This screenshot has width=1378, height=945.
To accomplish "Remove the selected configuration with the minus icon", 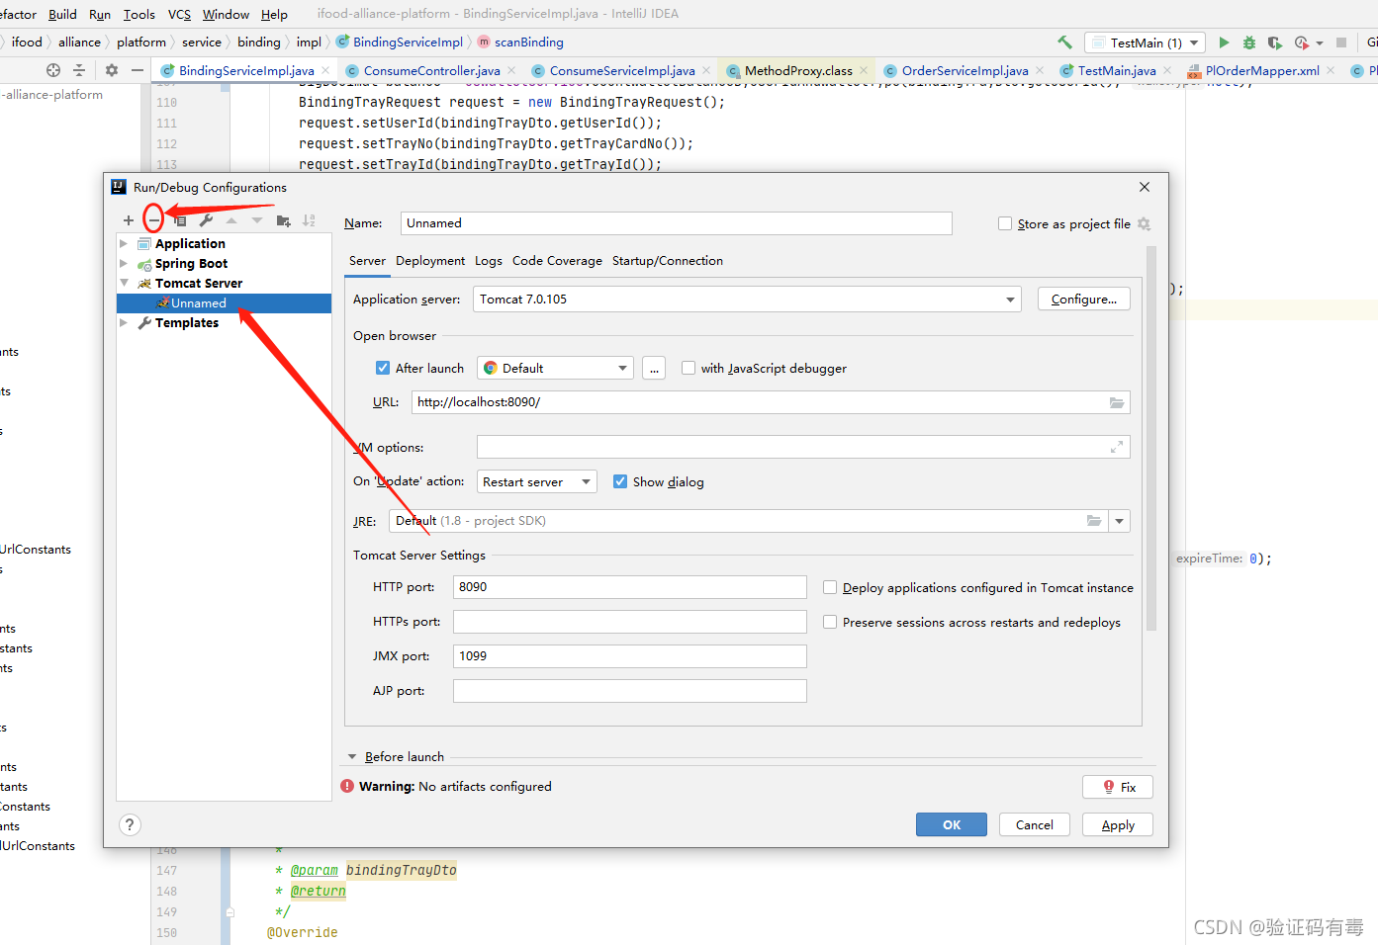I will [x=154, y=220].
